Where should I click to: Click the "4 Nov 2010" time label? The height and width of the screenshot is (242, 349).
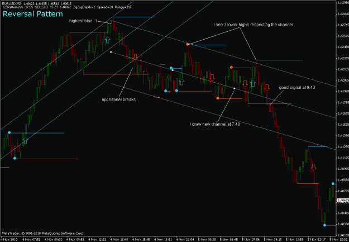[x=8, y=240]
